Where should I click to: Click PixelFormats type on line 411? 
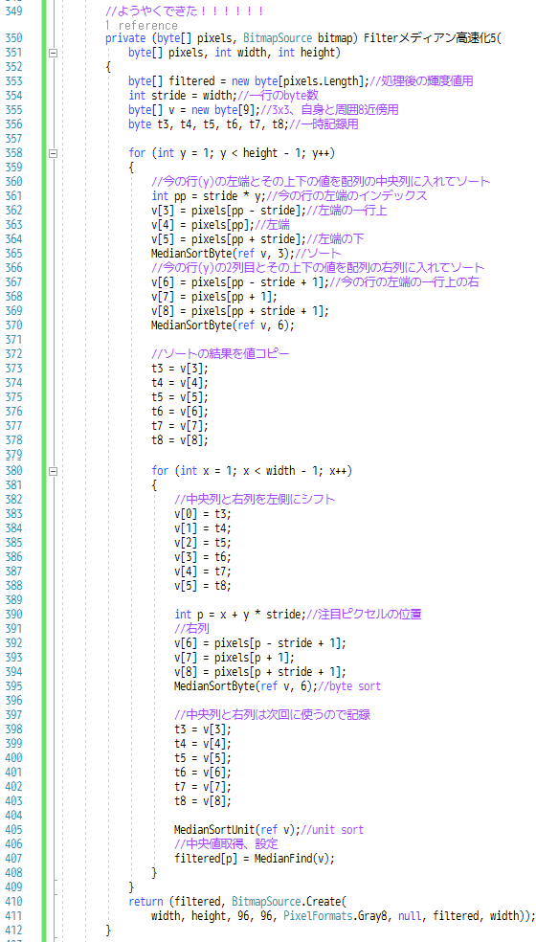317,915
